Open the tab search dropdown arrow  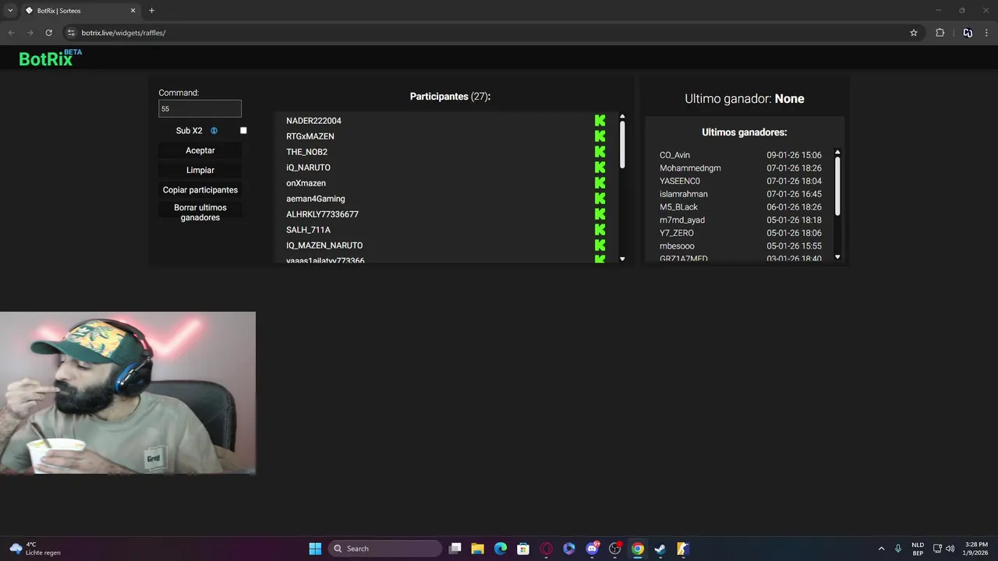(x=10, y=10)
